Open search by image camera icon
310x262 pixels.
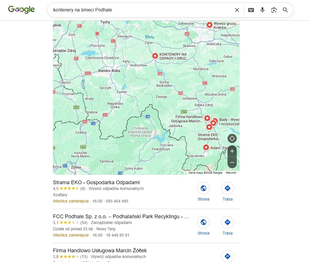(274, 10)
